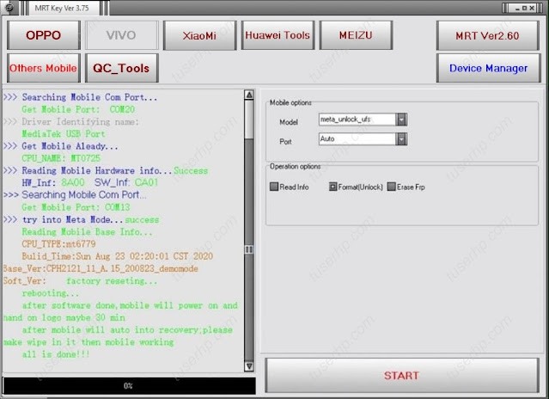Screen dimensions: 549x399
Task: Click the START button
Action: click(x=401, y=375)
